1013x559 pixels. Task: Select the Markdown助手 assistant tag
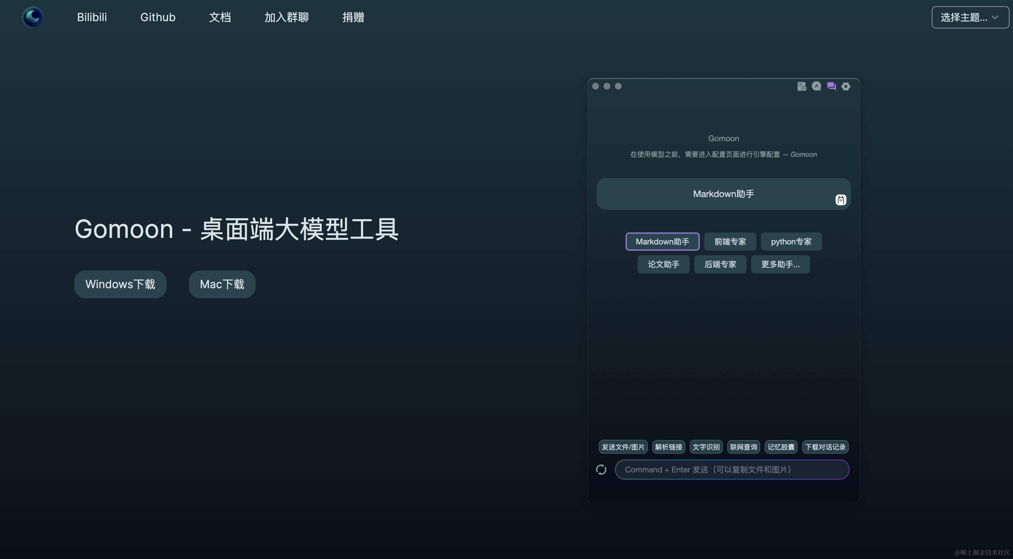point(662,241)
